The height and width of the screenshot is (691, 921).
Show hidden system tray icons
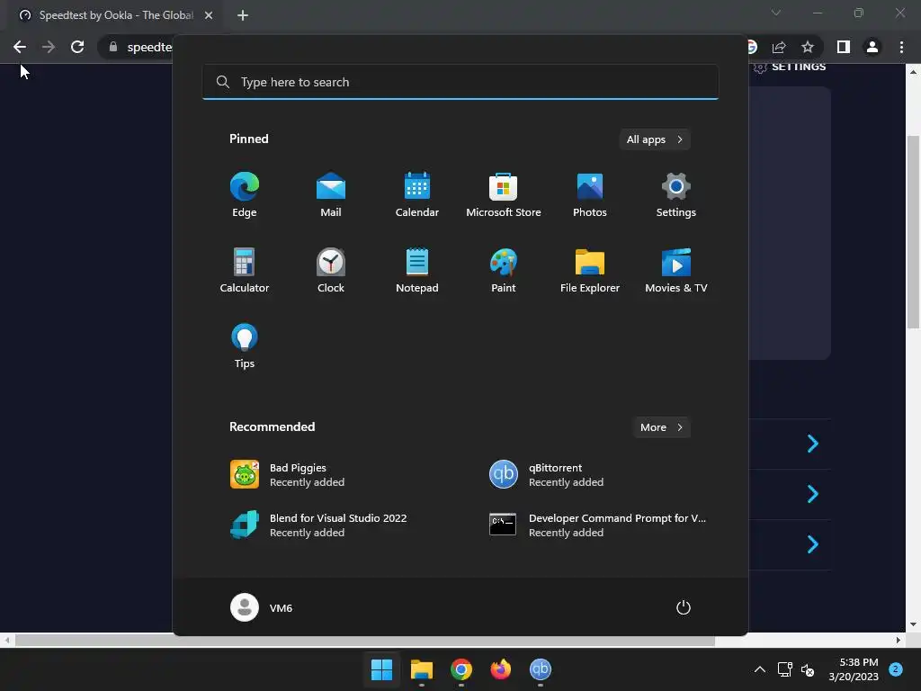(x=759, y=669)
